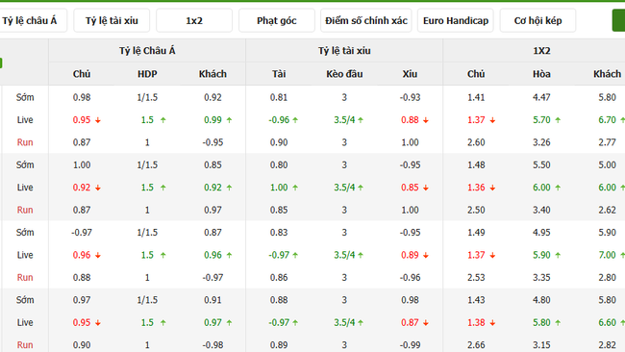Open Điểm số chính xác tab
Viewport: 625px width, 352px height.
[x=366, y=20]
